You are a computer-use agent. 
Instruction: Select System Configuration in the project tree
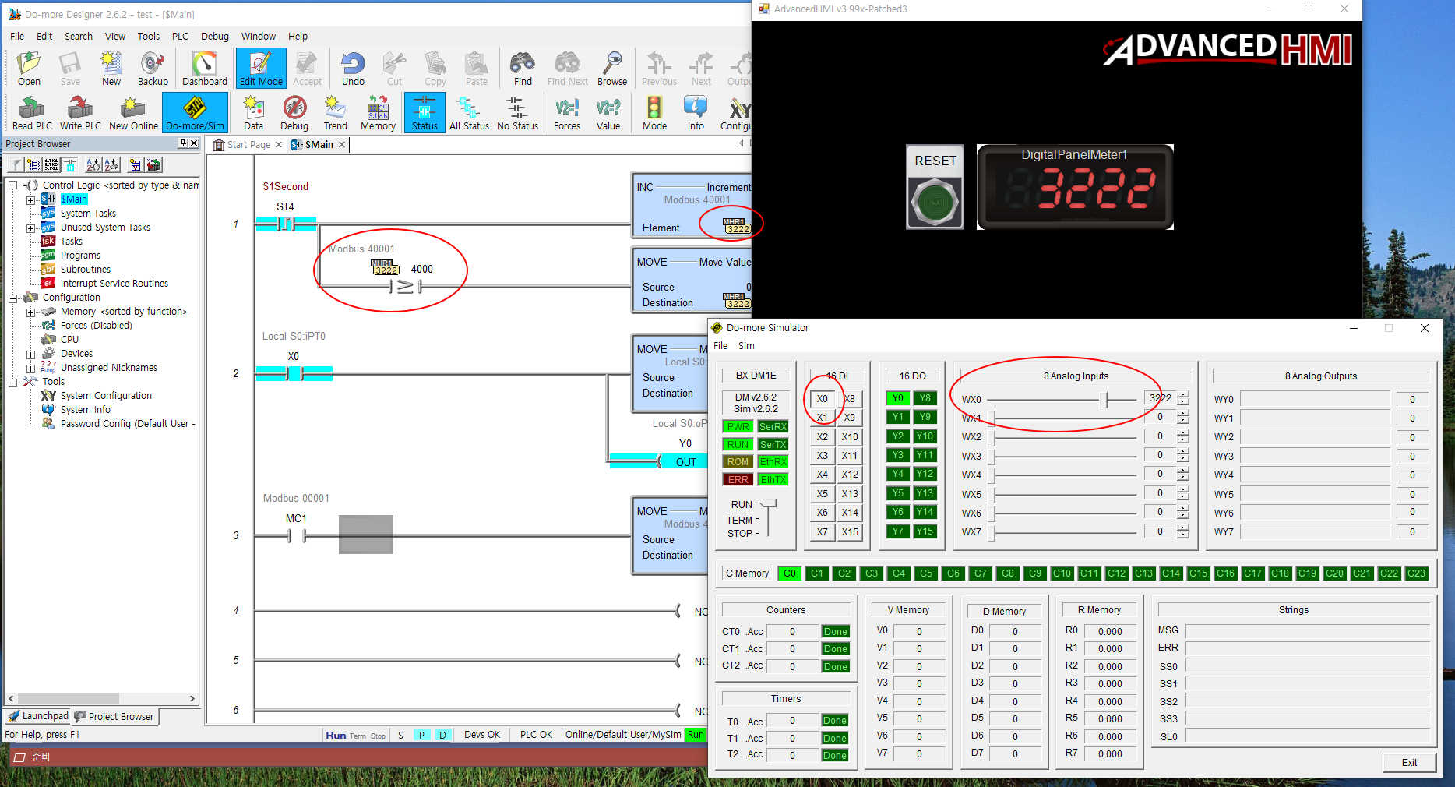pyautogui.click(x=106, y=396)
